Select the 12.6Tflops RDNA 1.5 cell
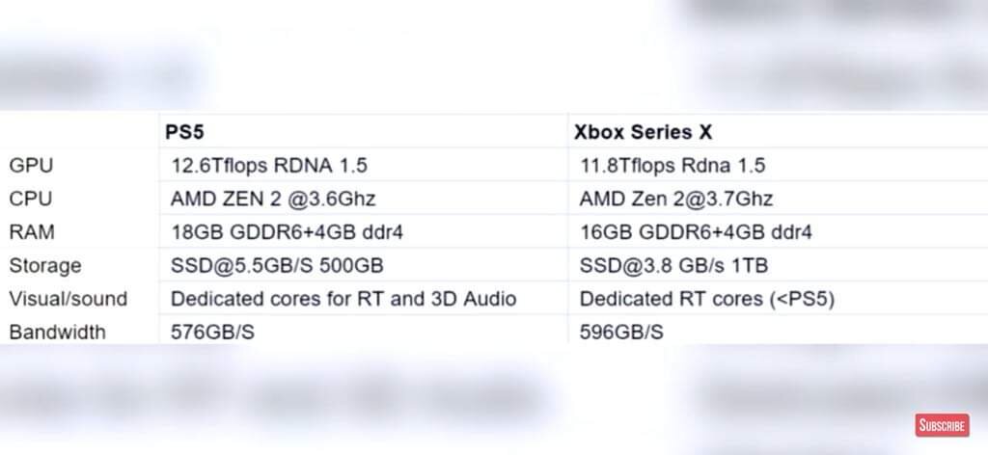The image size is (988, 455). 269,166
